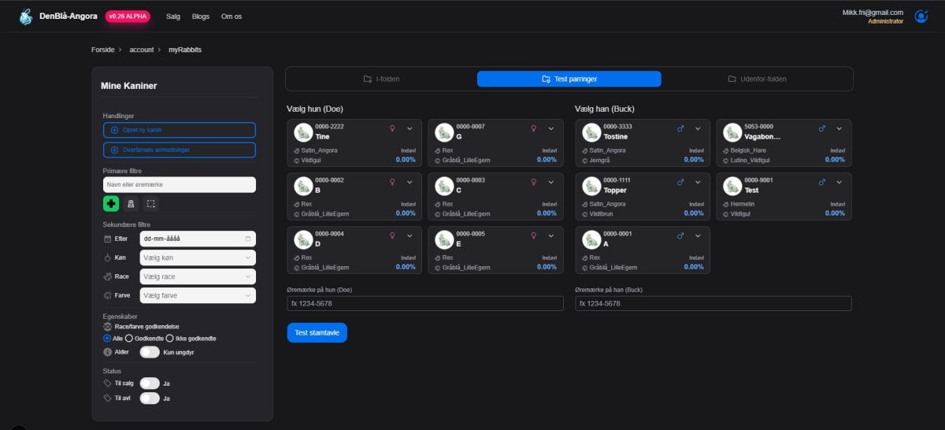
Task: Click the rabbit icon beside Race filter
Action: tap(108, 276)
